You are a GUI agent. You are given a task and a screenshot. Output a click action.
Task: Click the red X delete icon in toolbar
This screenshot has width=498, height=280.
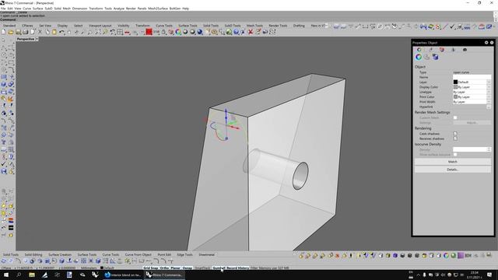251,32
